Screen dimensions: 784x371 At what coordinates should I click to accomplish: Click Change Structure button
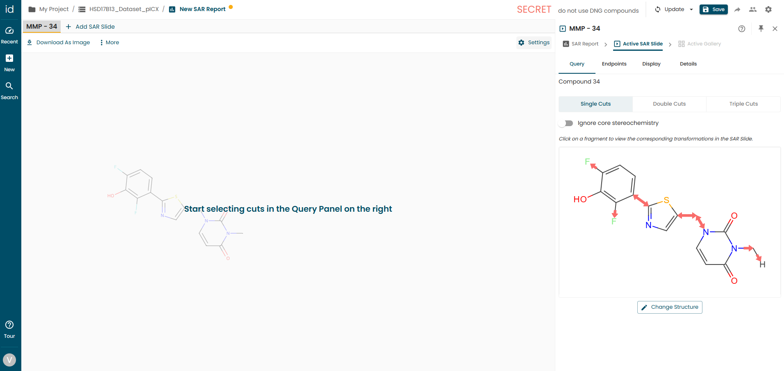[x=670, y=308]
